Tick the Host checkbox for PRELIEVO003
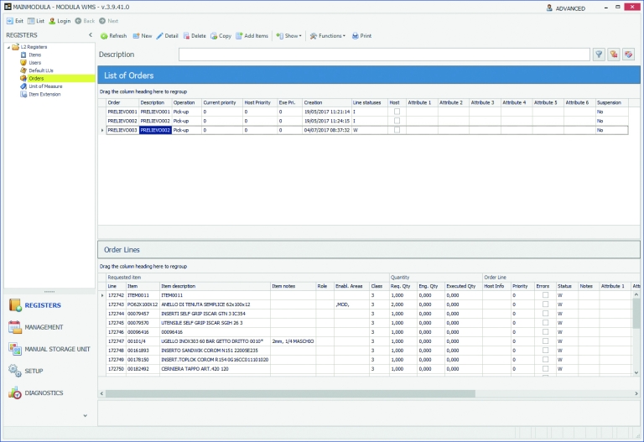The height and width of the screenshot is (442, 644). coord(397,130)
